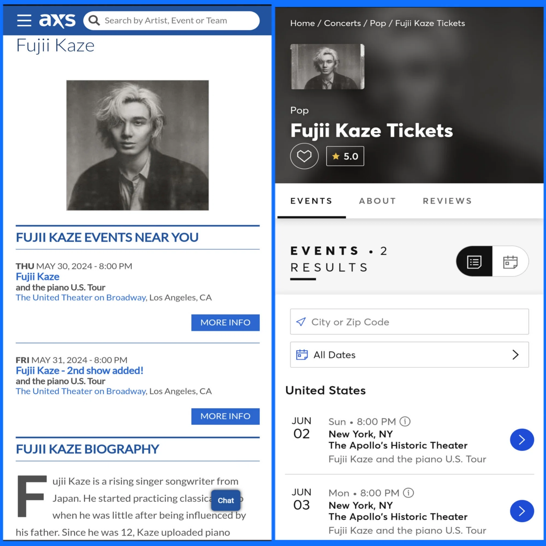Open the Chat button
This screenshot has width=546, height=546.
click(x=225, y=500)
